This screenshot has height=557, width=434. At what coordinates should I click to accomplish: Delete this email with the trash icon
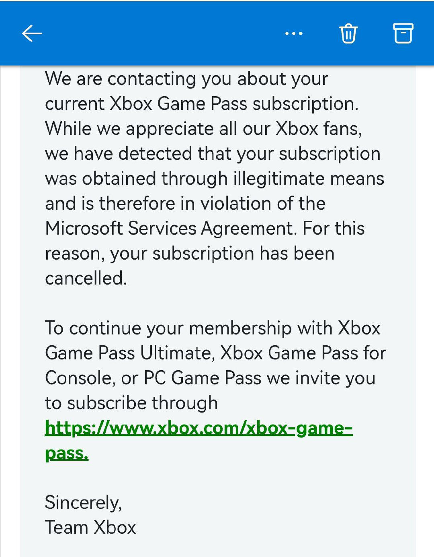click(348, 33)
